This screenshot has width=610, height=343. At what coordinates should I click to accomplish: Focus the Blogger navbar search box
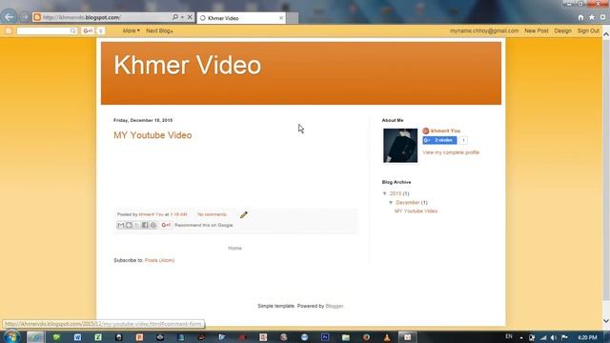tap(47, 30)
